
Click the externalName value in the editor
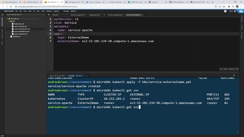click(x=118, y=41)
